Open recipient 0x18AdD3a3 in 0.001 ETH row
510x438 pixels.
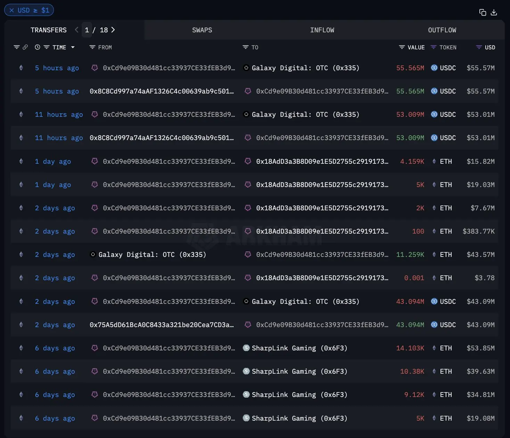[322, 278]
